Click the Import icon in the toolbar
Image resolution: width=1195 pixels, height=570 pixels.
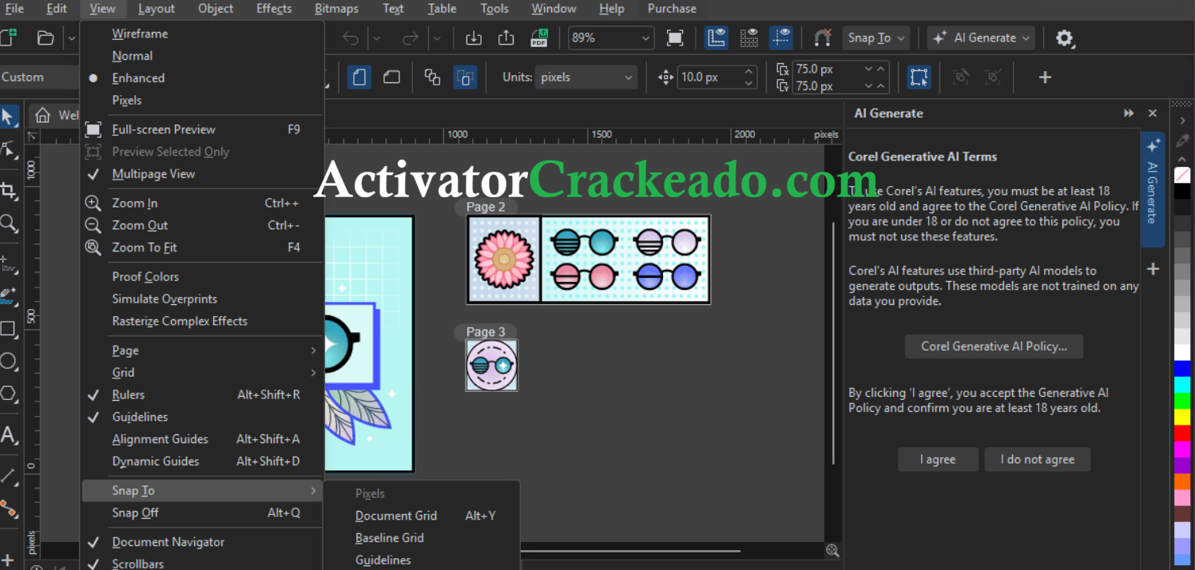point(474,38)
